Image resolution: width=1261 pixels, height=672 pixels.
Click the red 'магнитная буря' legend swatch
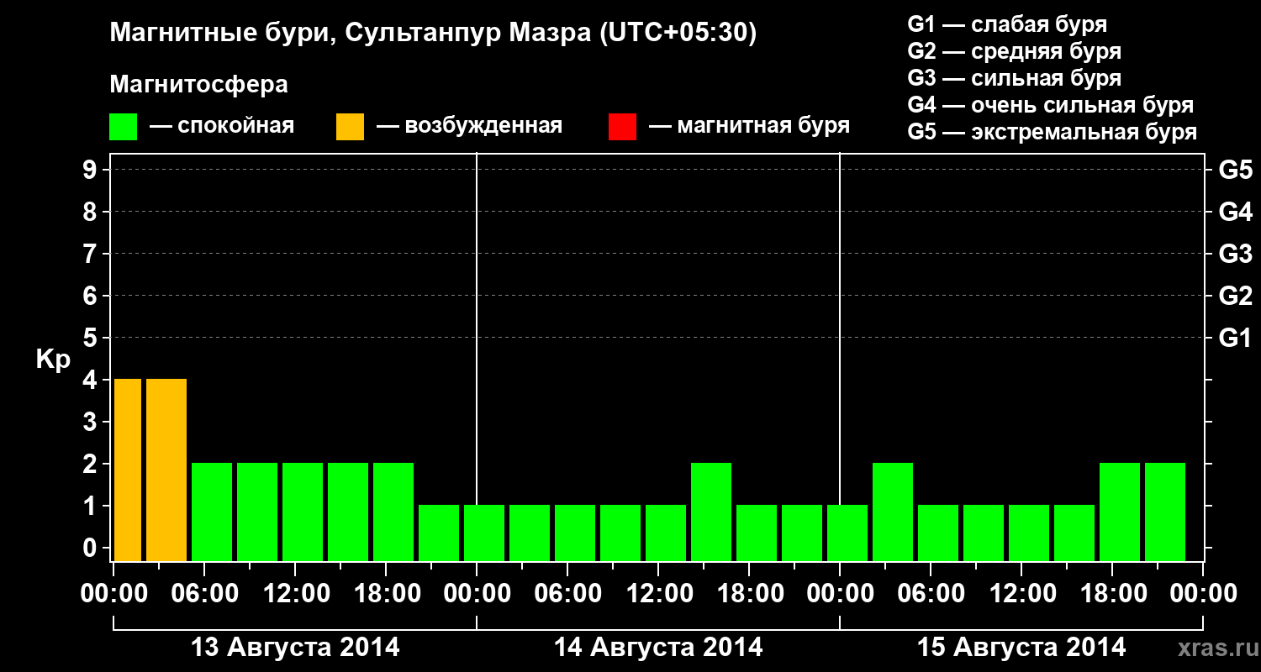[622, 127]
